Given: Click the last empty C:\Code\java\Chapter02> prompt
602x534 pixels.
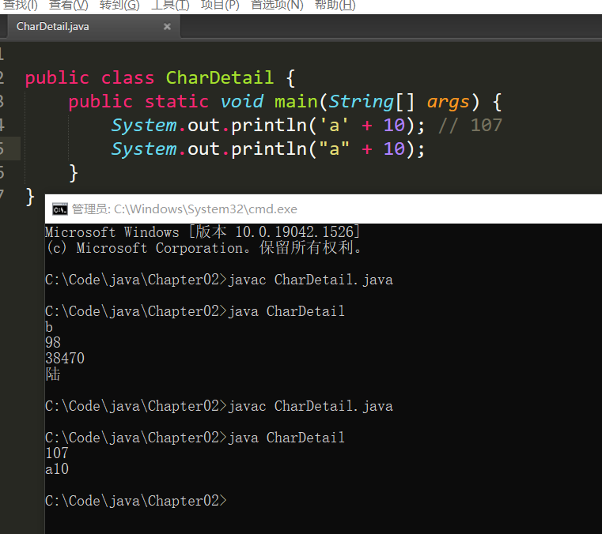Looking at the screenshot, I should point(136,501).
